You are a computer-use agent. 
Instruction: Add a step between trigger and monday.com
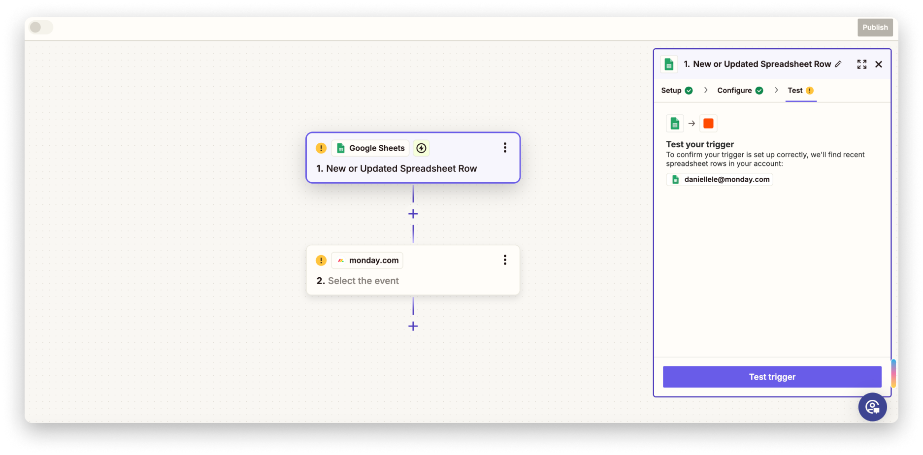pyautogui.click(x=413, y=214)
